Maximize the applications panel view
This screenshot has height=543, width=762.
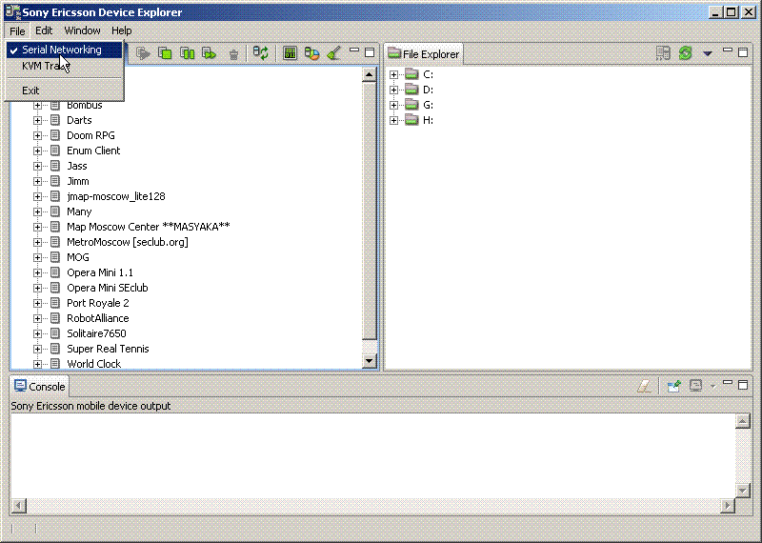(x=370, y=51)
